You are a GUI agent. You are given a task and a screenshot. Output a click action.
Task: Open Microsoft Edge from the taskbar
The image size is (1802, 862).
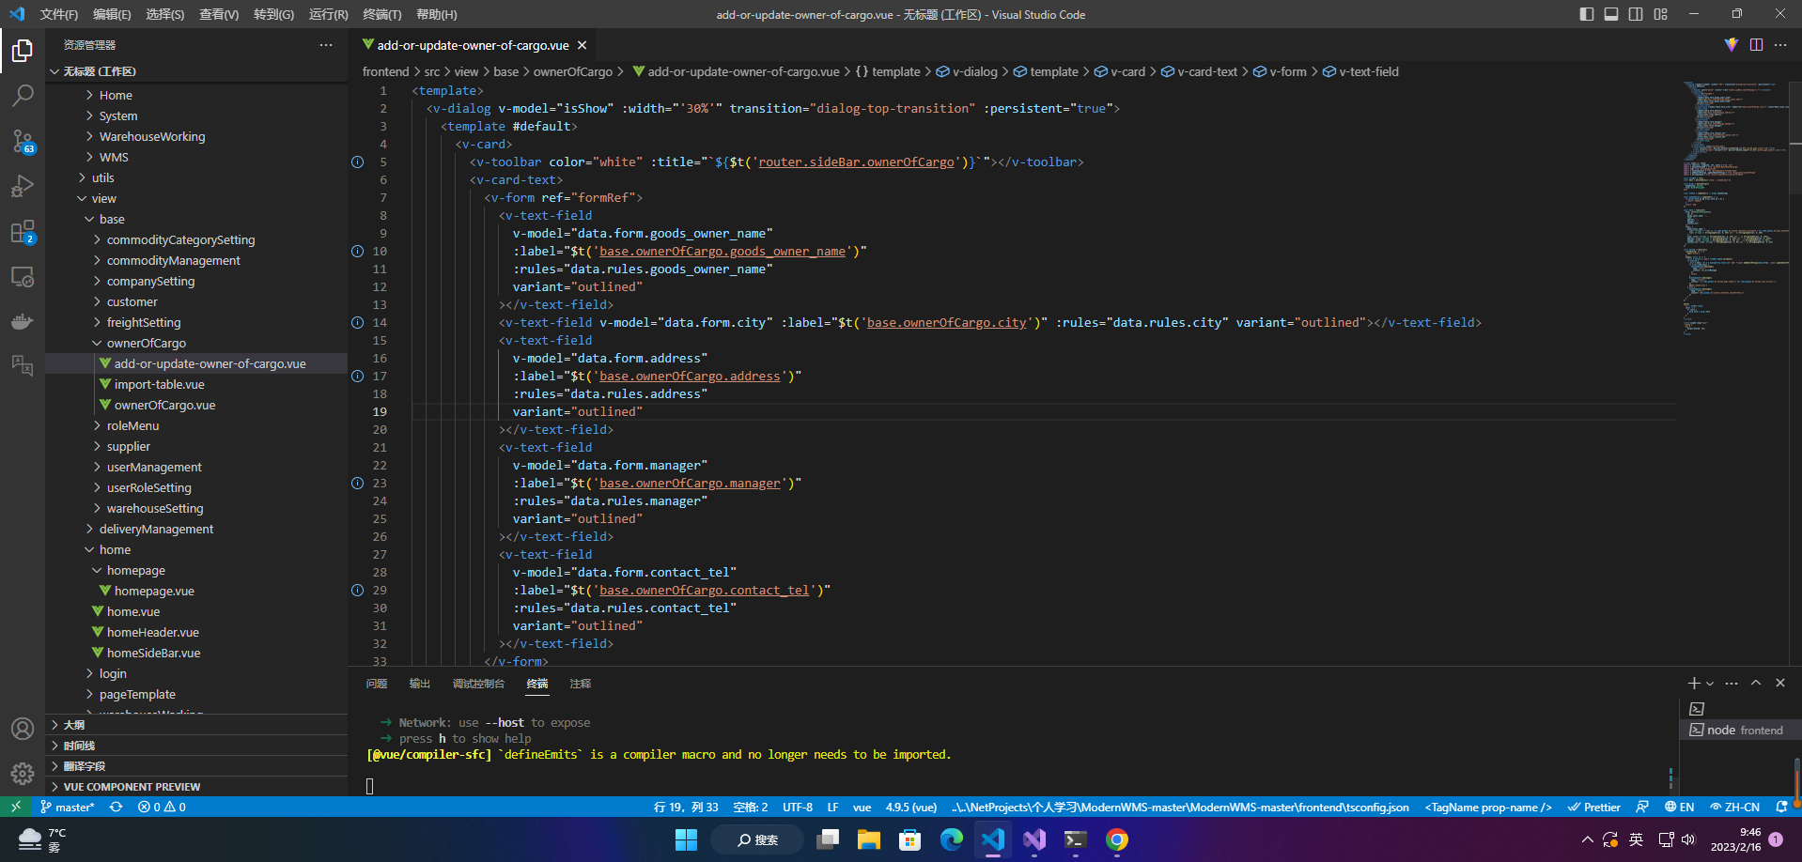point(952,839)
